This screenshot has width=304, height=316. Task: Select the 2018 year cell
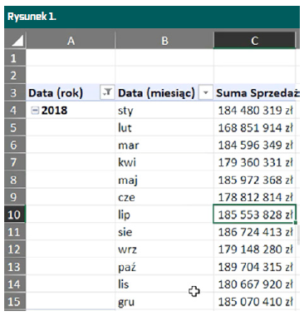(71, 110)
